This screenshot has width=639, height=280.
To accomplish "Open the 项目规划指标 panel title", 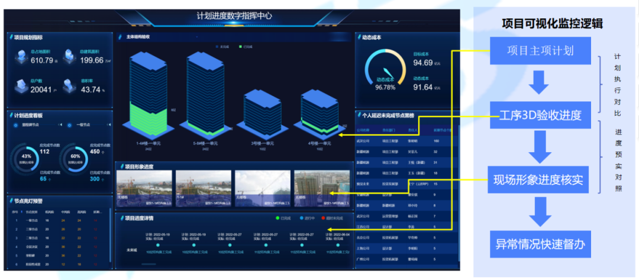I will pyautogui.click(x=28, y=37).
